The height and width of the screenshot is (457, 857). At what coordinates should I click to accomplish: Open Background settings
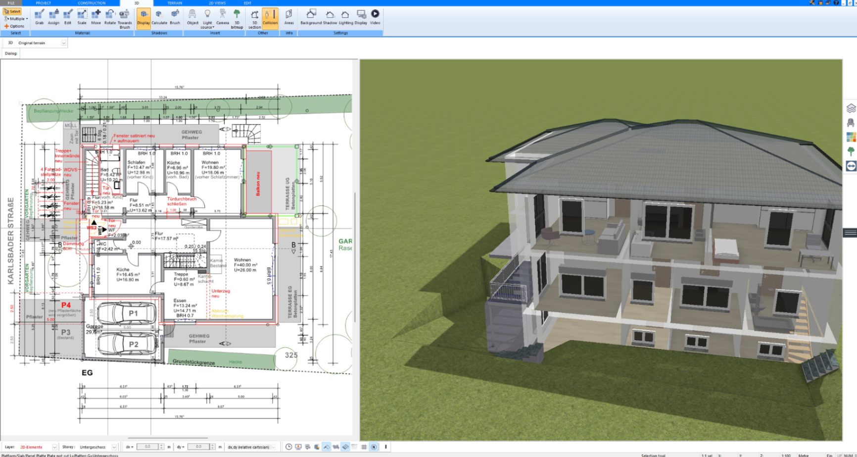pos(311,17)
